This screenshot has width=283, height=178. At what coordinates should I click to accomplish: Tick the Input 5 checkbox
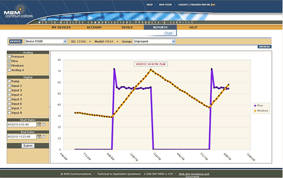click(9, 99)
